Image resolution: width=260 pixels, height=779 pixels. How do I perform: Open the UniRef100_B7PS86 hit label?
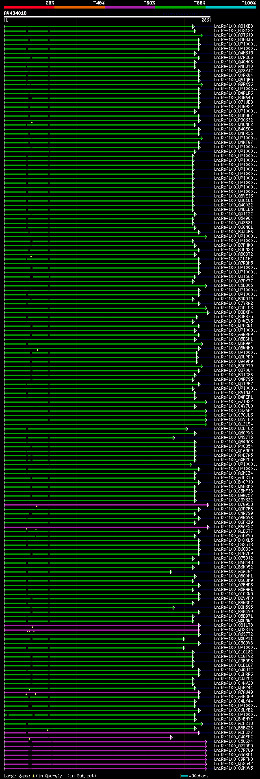click(233, 58)
